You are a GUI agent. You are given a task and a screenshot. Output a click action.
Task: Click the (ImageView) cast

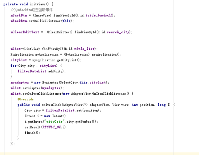coord(42,15)
